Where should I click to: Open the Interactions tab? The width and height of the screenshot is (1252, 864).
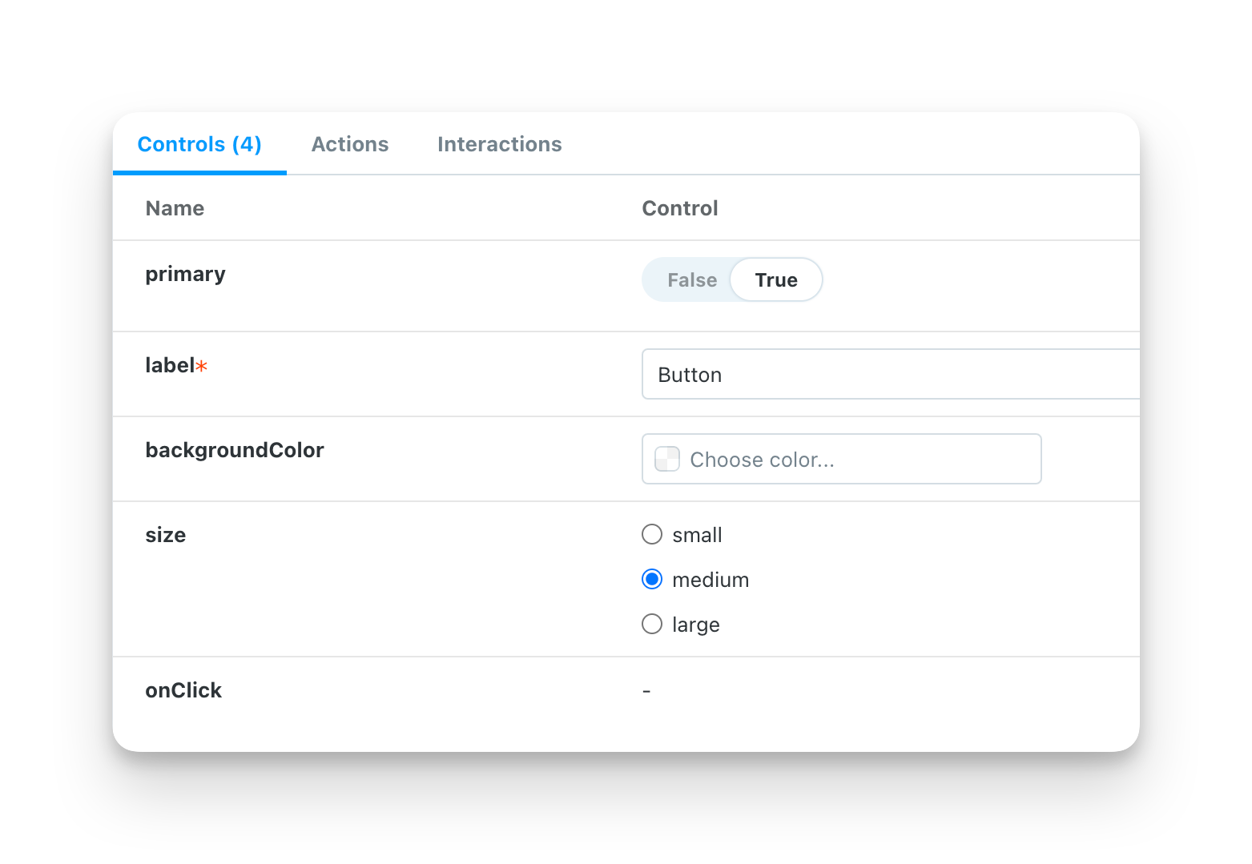pyautogui.click(x=500, y=144)
